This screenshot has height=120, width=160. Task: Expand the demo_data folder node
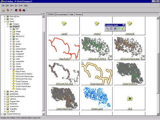5,92
